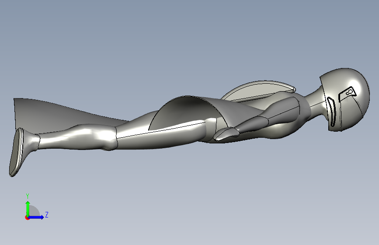
Task: Click the red X axis origin dot
Action: click(27, 218)
